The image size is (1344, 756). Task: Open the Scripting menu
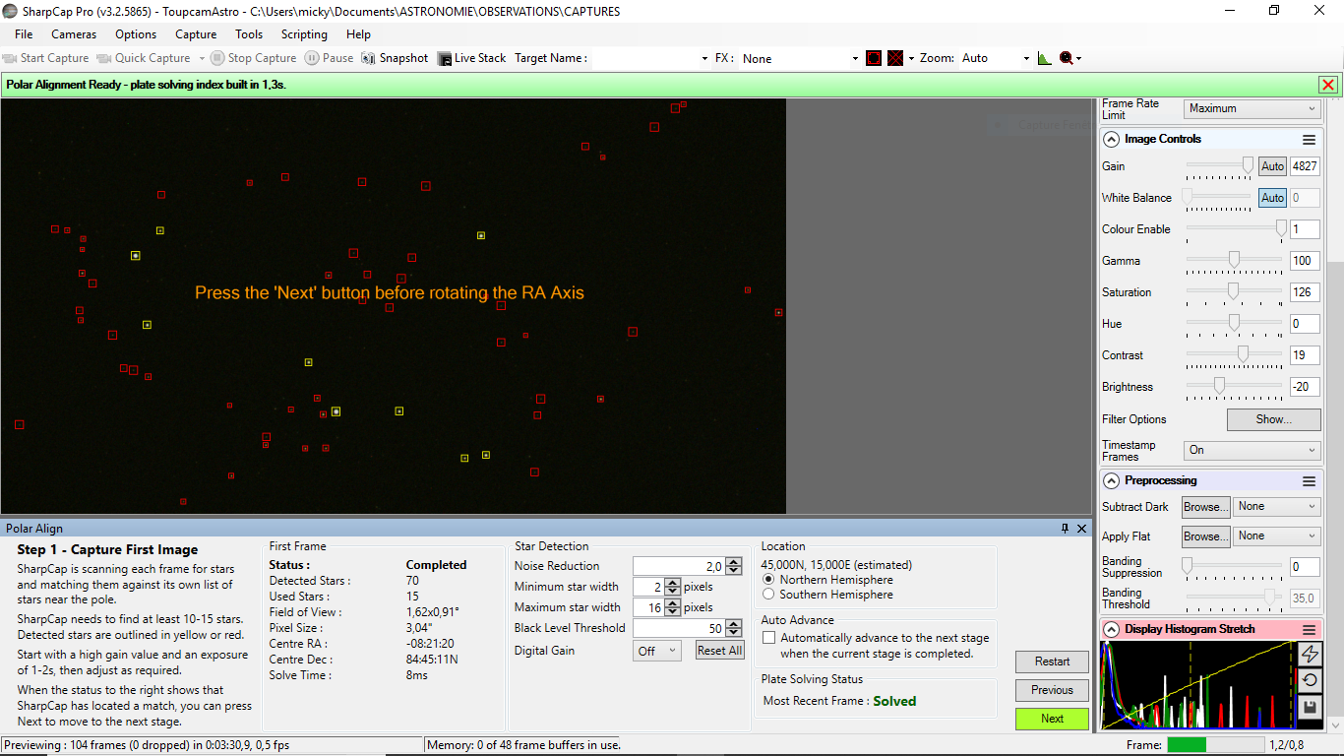tap(304, 34)
